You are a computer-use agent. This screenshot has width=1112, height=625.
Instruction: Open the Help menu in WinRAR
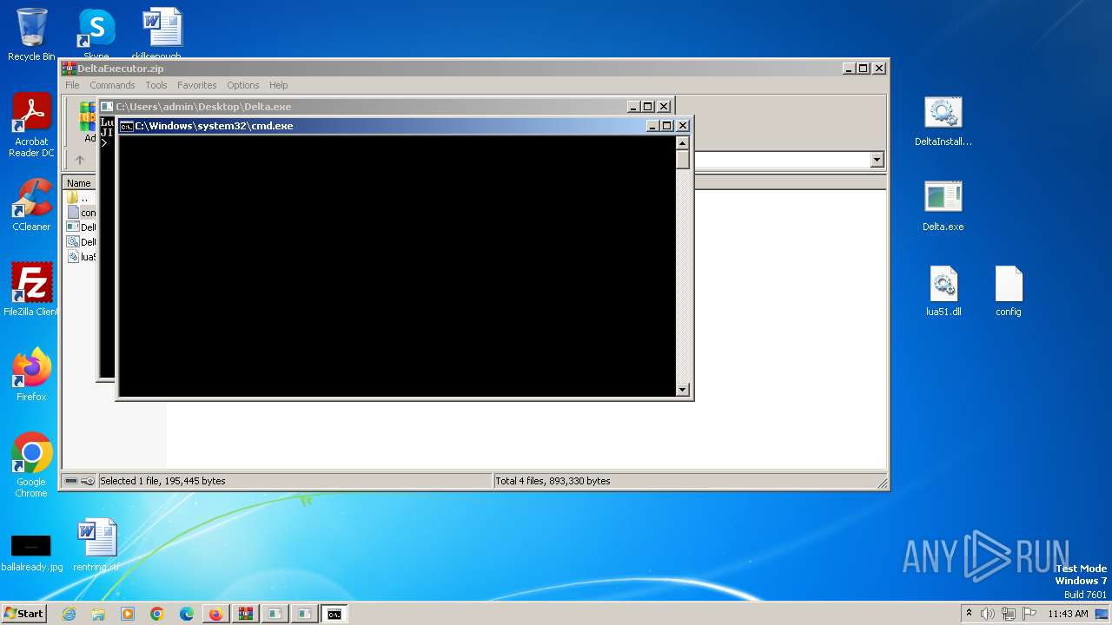pos(278,85)
